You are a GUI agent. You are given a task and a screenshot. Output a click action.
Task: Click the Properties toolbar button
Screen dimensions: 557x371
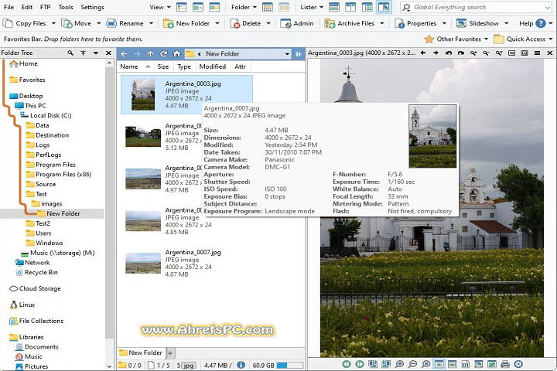coord(416,23)
